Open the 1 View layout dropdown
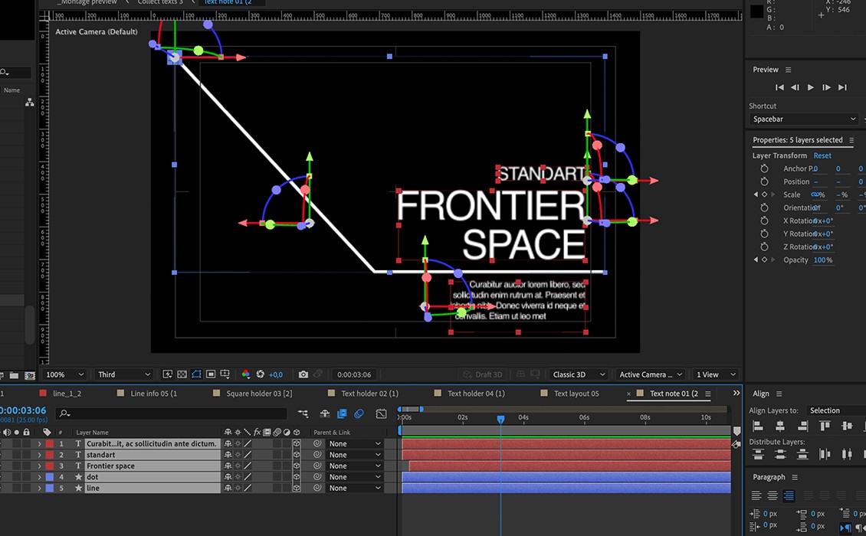Screen dimensions: 866x536 716,374
